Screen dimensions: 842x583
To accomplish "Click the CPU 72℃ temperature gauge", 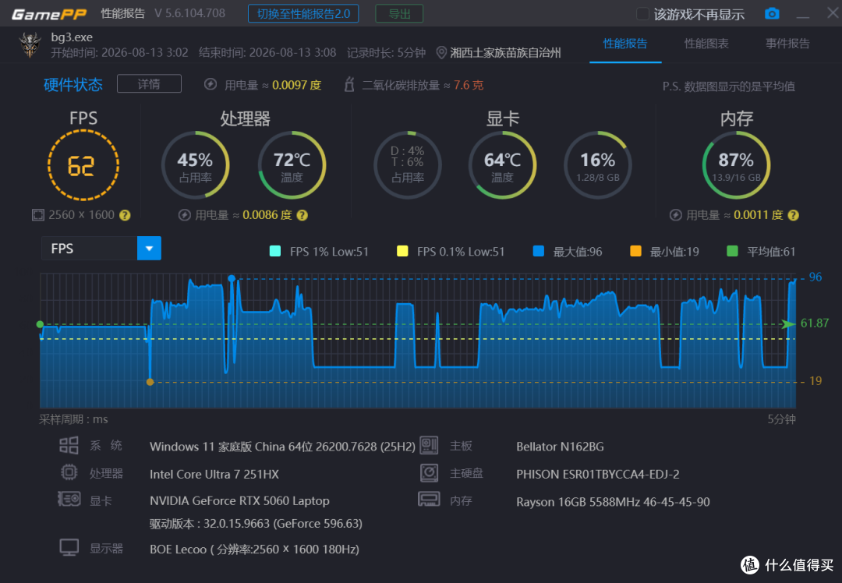I will 292,165.
